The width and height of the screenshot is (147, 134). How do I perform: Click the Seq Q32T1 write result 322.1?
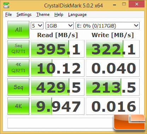(x=113, y=49)
